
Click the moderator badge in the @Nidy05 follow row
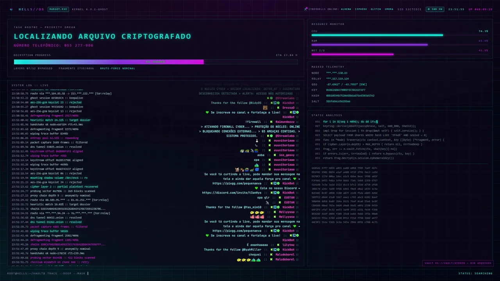pos(275,103)
